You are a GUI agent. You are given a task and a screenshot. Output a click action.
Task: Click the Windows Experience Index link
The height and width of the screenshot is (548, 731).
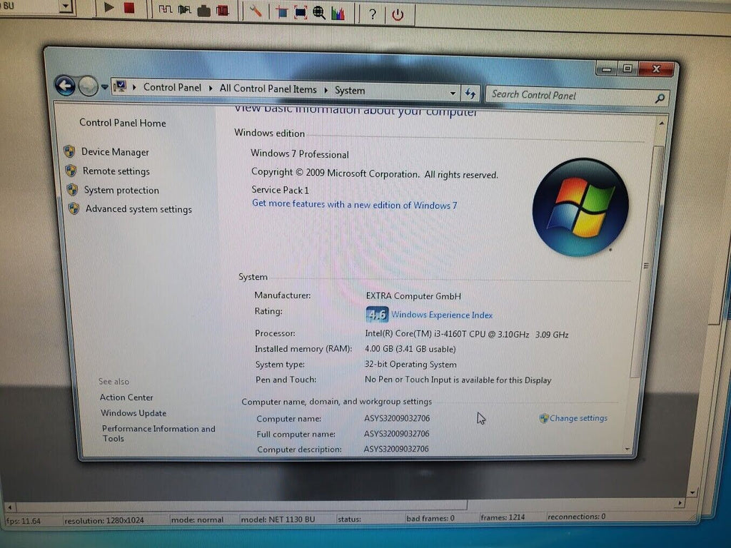(x=441, y=315)
